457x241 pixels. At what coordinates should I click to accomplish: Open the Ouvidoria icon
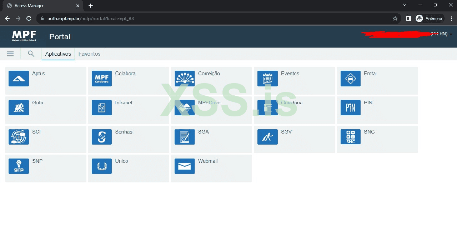[x=267, y=107]
